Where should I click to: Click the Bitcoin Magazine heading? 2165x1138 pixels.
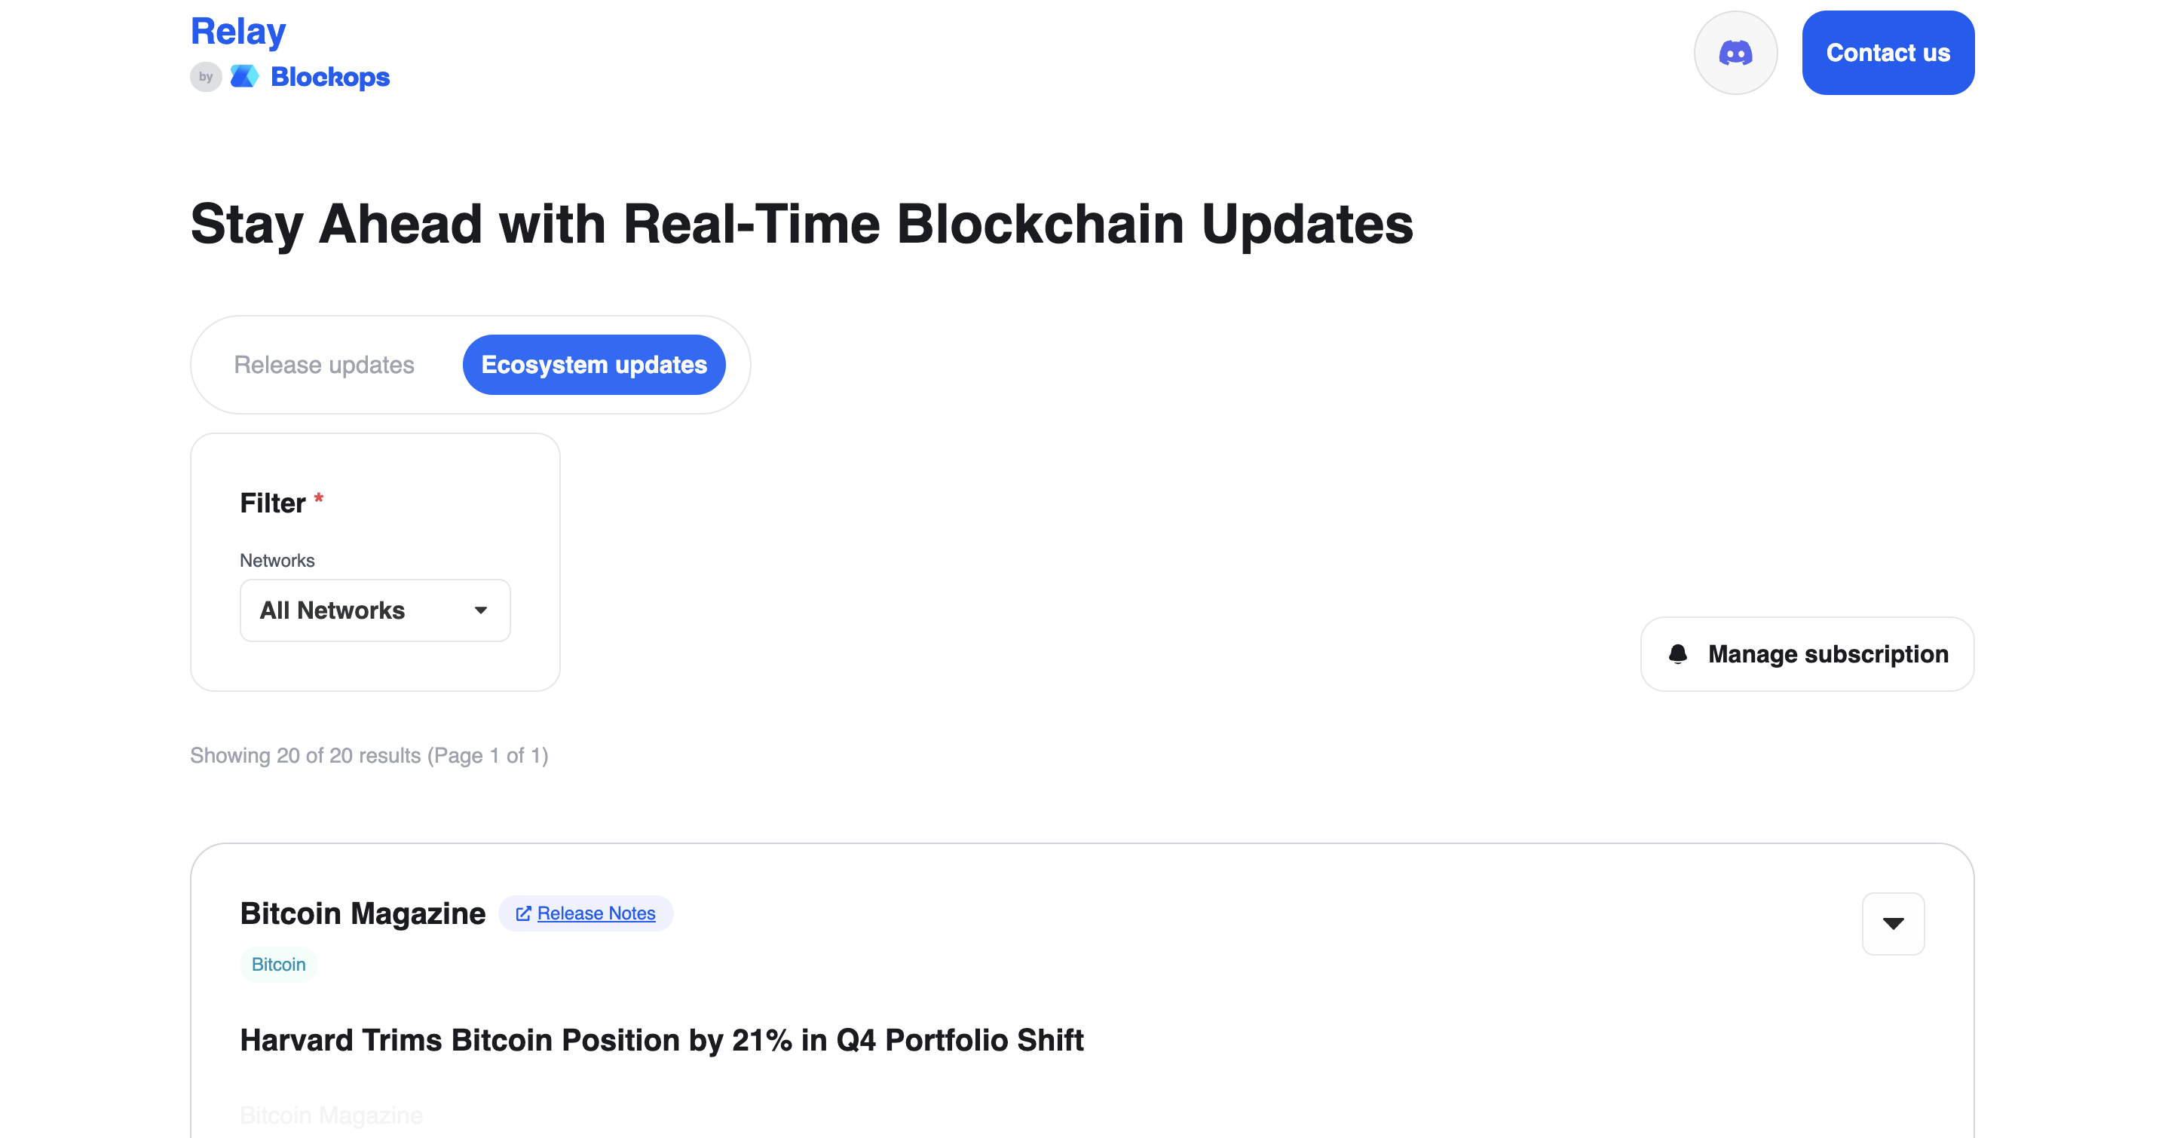363,913
